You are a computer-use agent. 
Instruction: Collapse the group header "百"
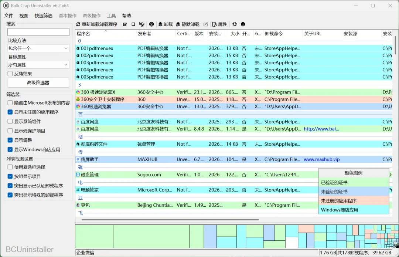coord(81,114)
